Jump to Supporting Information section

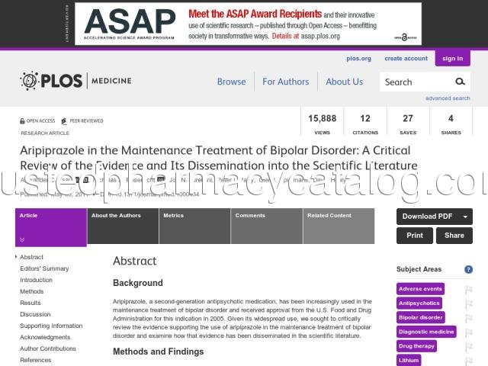(x=51, y=326)
